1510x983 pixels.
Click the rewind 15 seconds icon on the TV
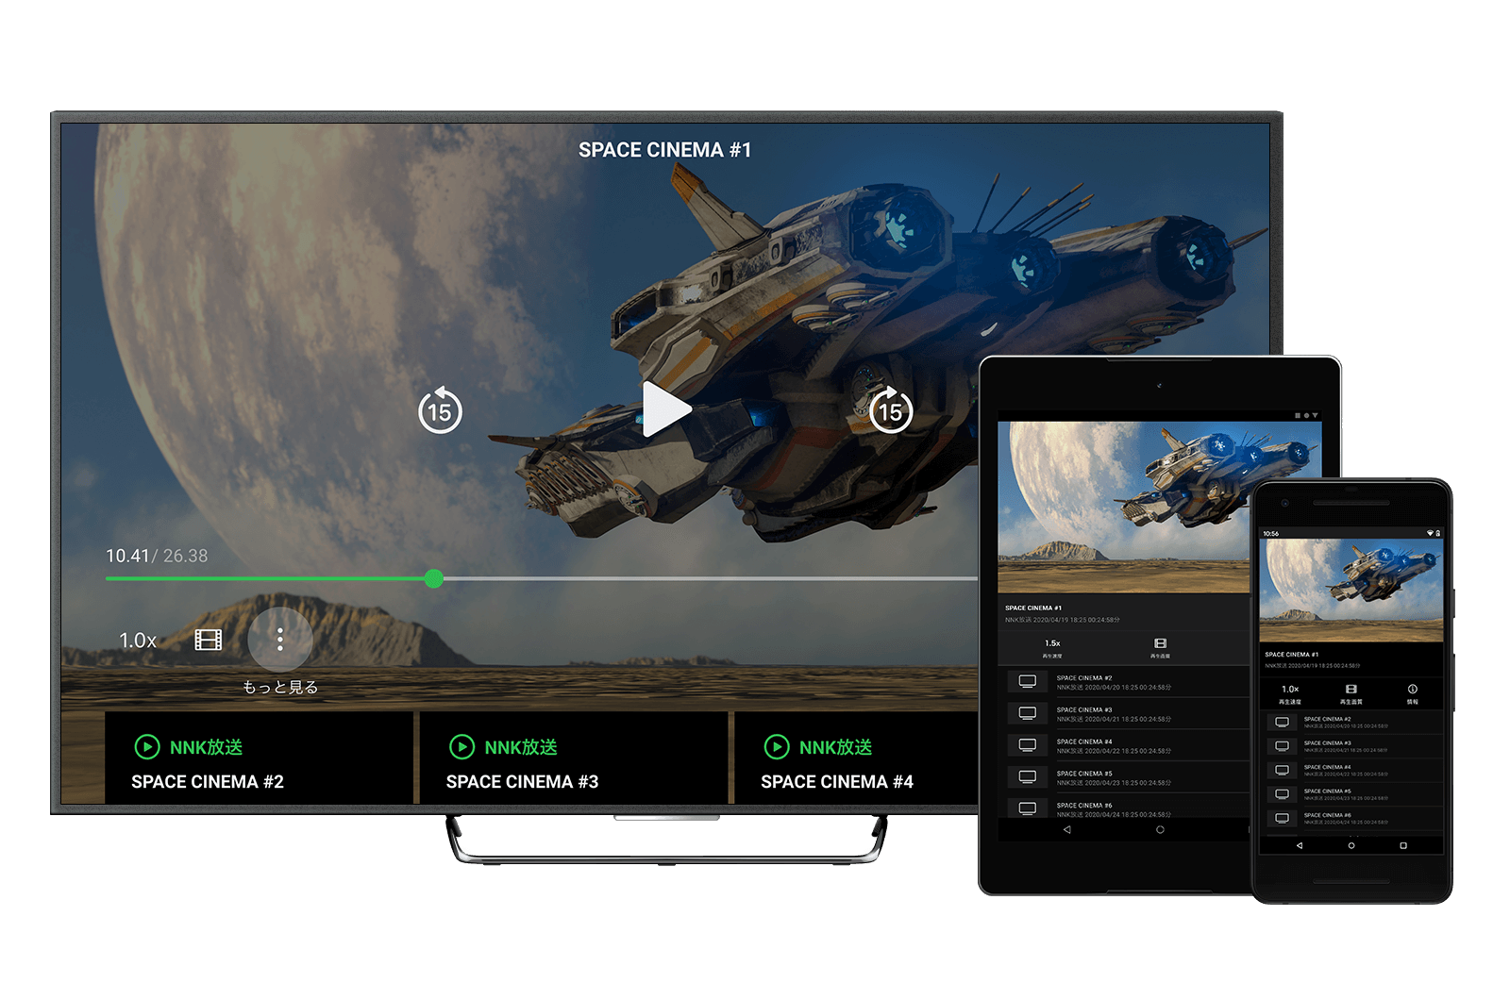440,409
